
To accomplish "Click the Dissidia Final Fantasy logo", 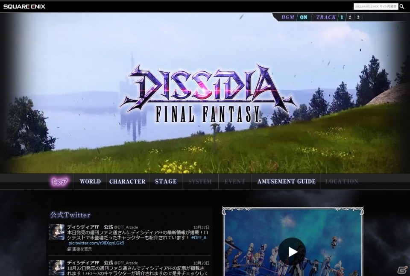I will click(x=208, y=94).
